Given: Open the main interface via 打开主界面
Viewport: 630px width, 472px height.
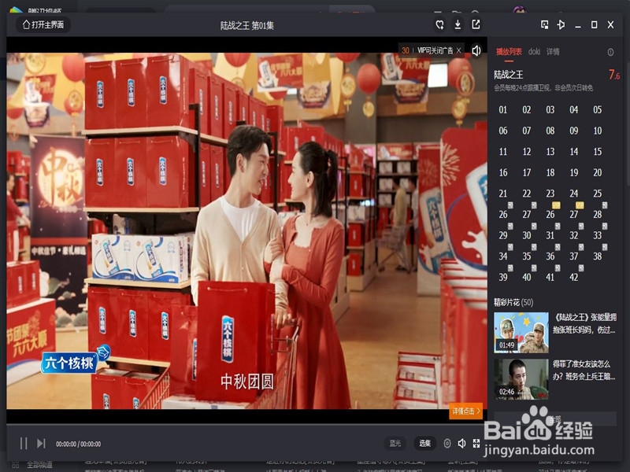Looking at the screenshot, I should 43,25.
